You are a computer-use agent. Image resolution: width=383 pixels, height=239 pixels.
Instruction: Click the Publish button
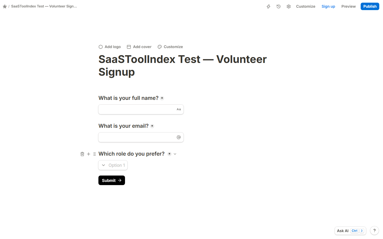370,6
